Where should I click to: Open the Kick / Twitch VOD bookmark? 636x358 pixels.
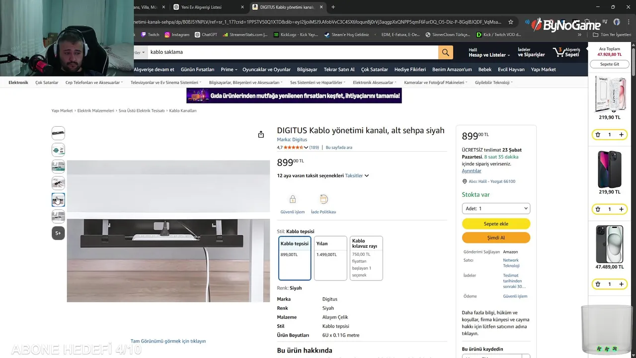(499, 35)
